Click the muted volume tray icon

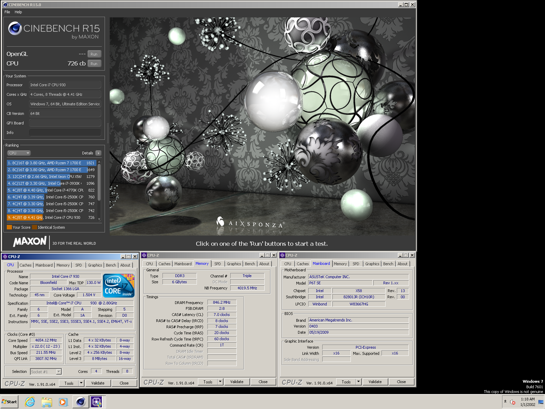[x=513, y=402]
